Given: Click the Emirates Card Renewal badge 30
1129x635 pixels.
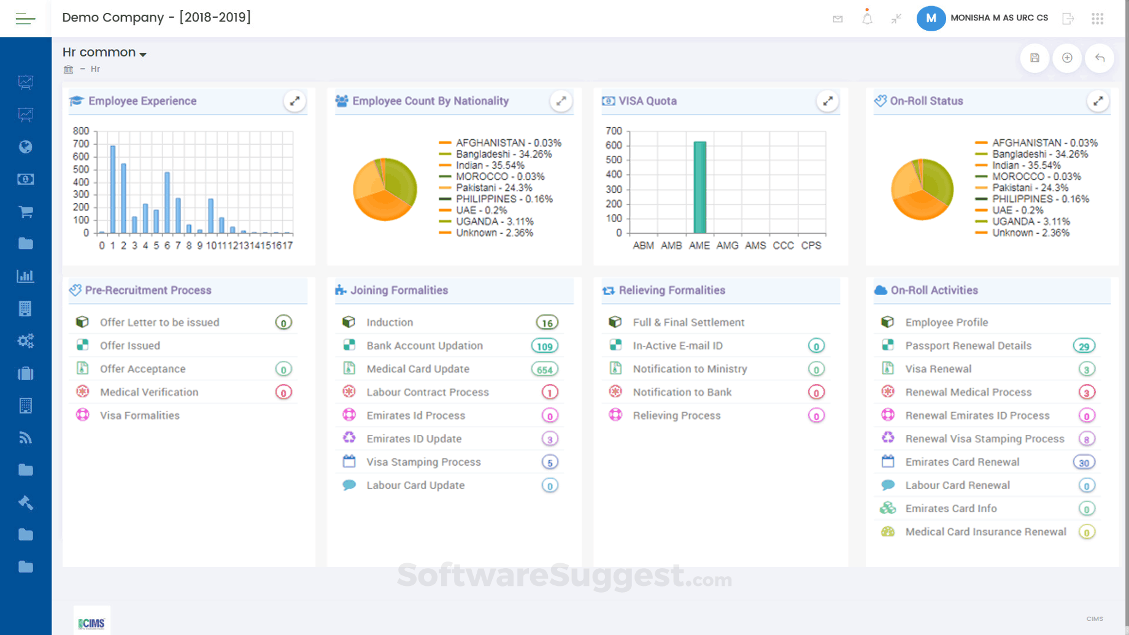Looking at the screenshot, I should [1084, 463].
